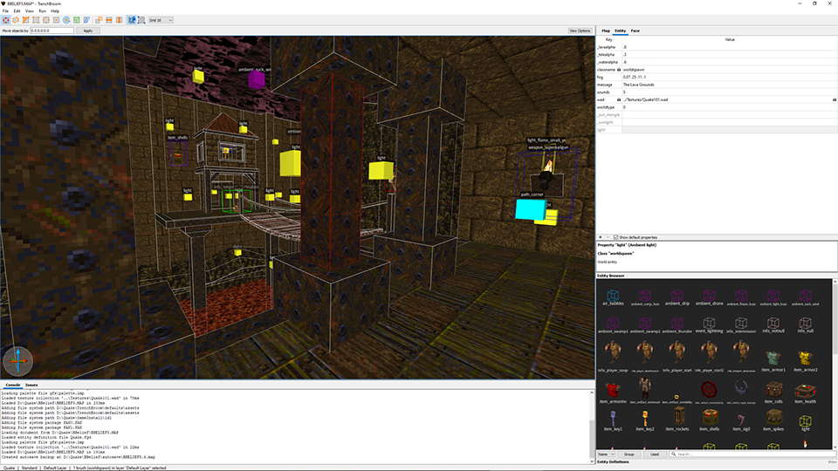Viewport: 838px width, 471px height.
Task: Toggle UV lock in the toolbar
Action: (x=141, y=20)
